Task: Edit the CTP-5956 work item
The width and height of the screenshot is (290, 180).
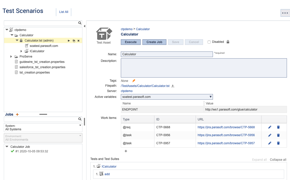Action: (x=270, y=135)
